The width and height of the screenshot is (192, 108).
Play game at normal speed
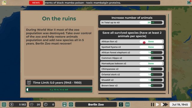tap(157, 104)
